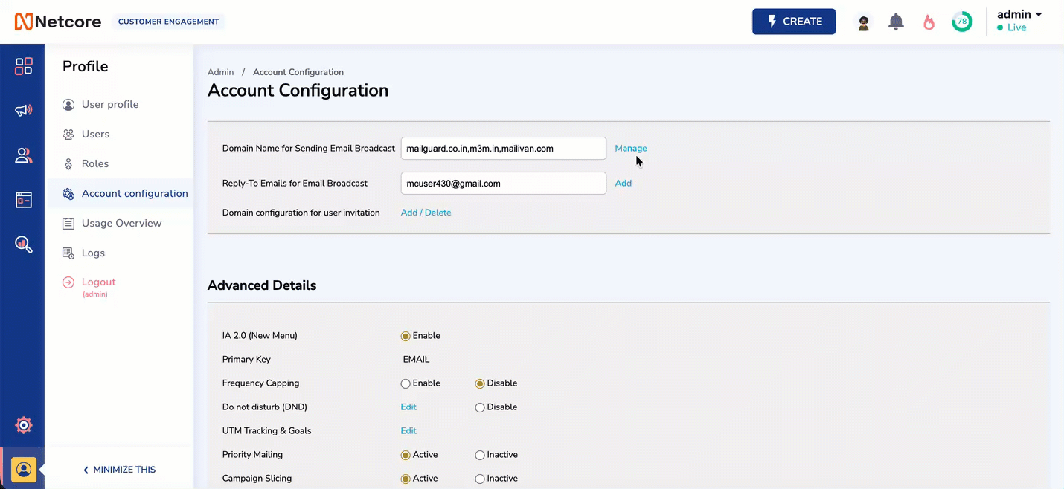The image size is (1064, 489).
Task: Open the audience contacts icon in sidebar
Action: click(x=23, y=155)
